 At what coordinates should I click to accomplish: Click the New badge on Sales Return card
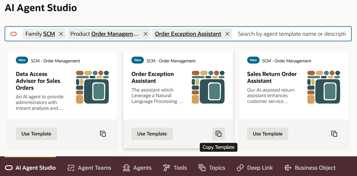[x=254, y=60]
